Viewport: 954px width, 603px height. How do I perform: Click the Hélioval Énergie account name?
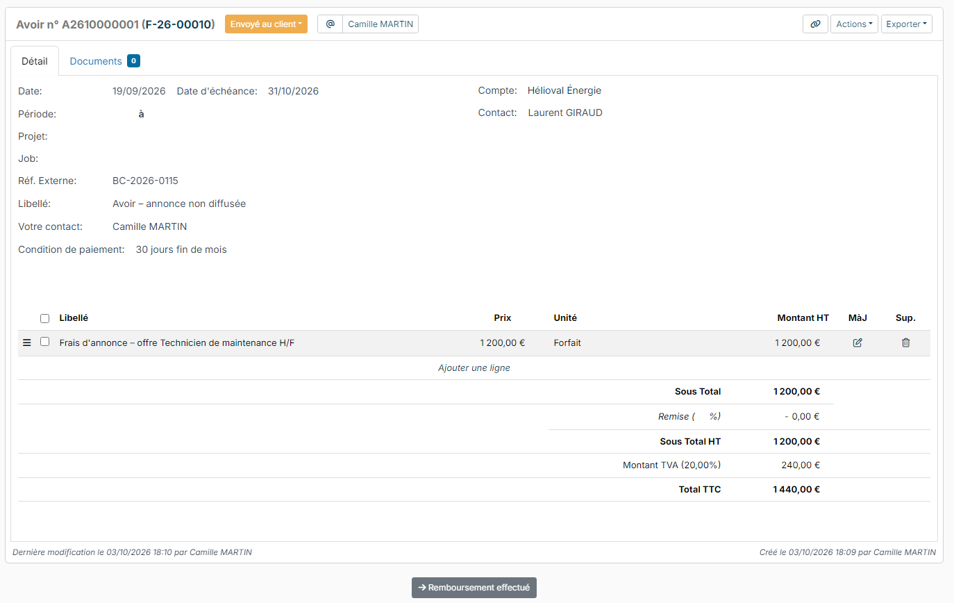click(x=564, y=90)
